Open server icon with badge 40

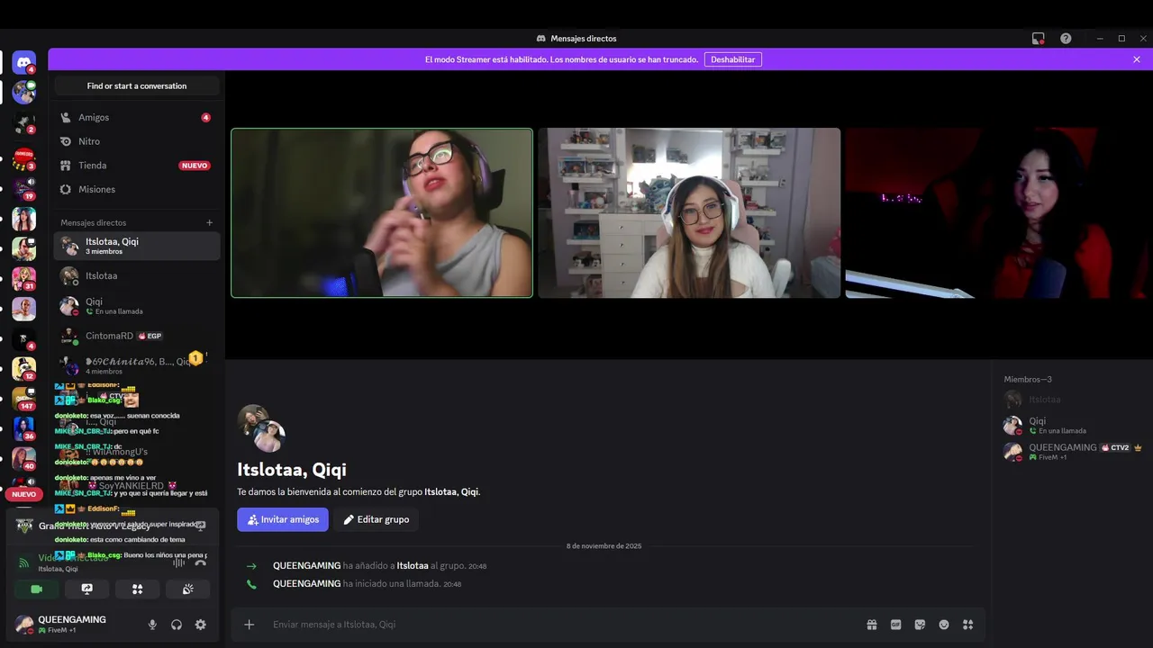[24, 459]
